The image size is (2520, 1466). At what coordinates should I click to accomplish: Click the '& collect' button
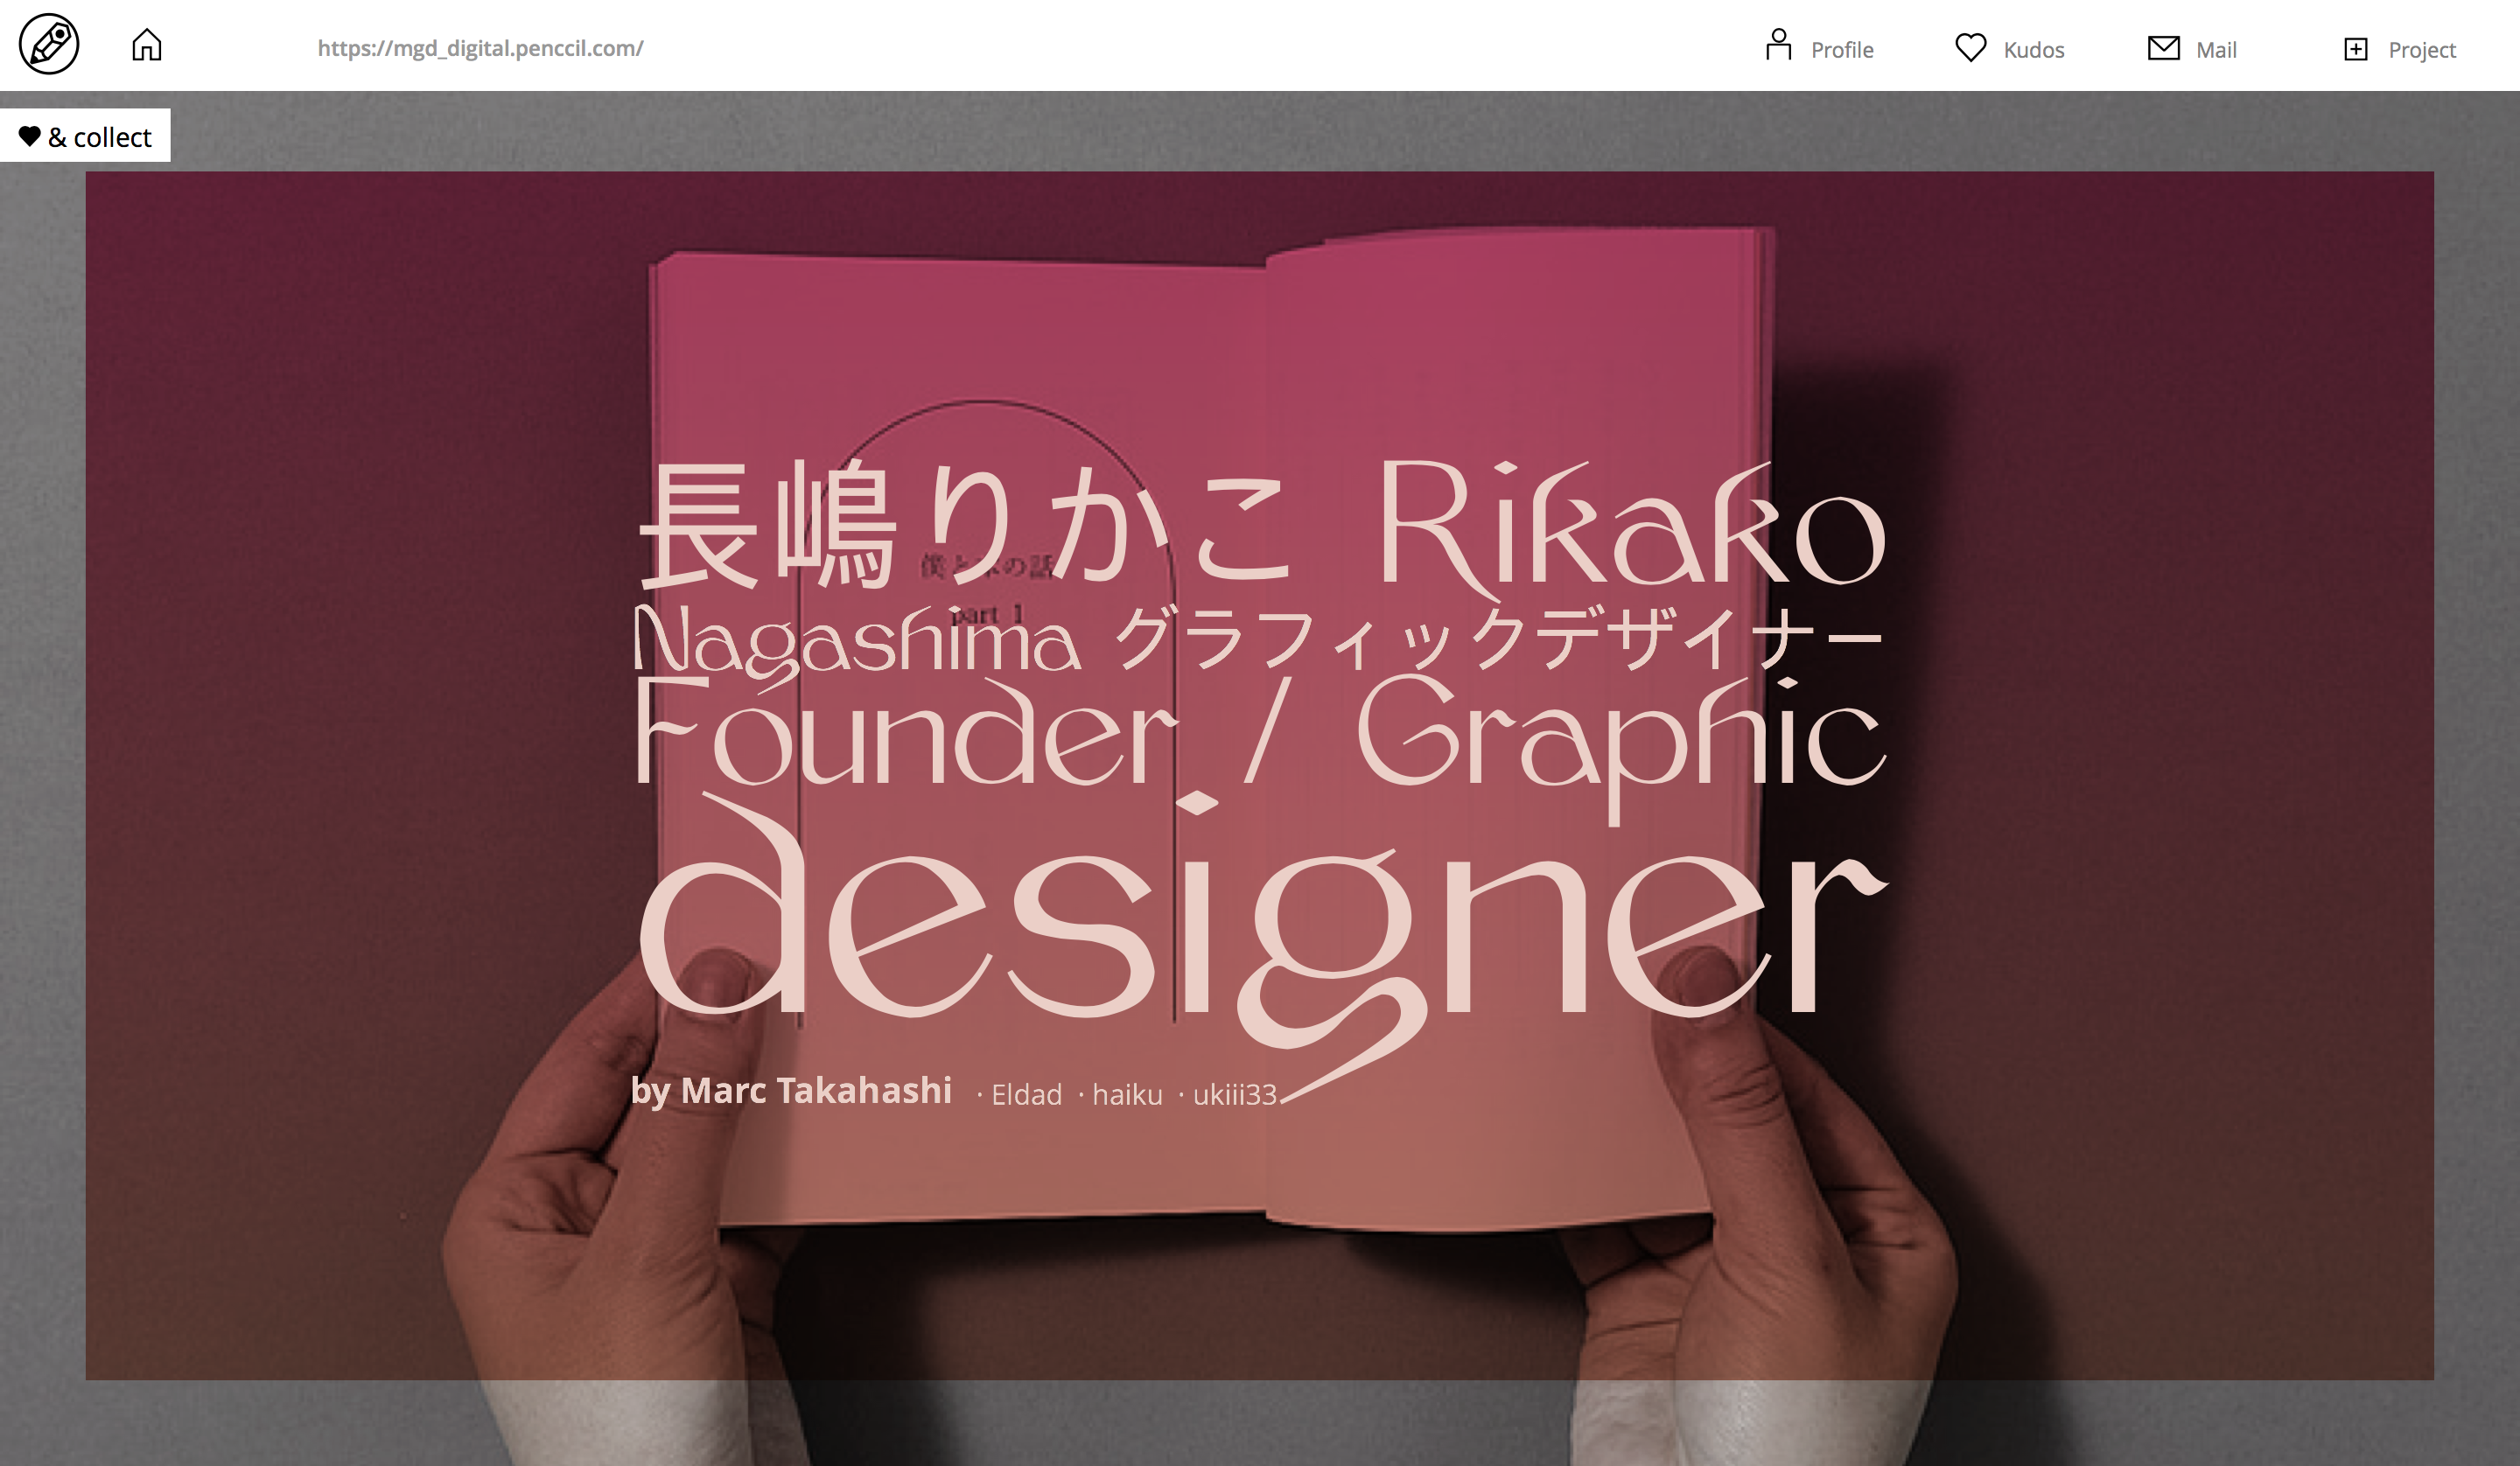coord(85,135)
